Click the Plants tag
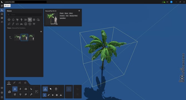 (x=62, y=13)
